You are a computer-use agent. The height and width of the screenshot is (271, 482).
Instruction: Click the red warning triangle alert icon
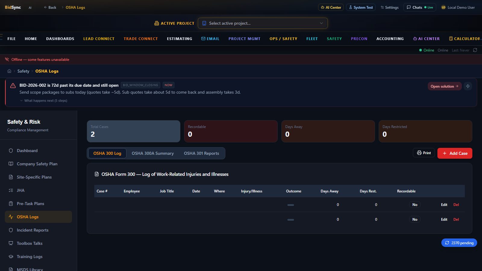13,86
